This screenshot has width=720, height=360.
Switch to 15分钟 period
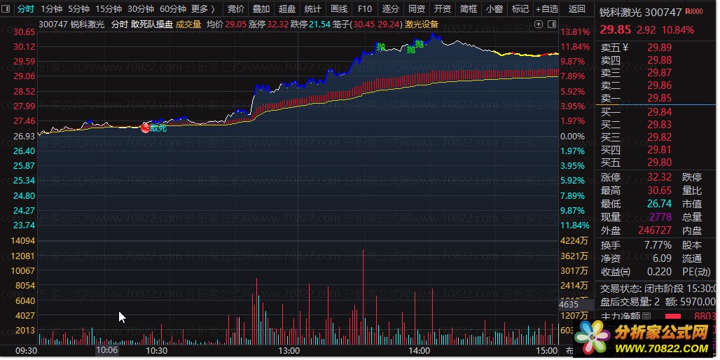[x=109, y=8]
